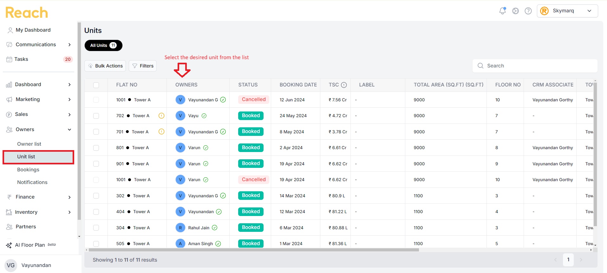Click the Sales rupee coin icon
Screen dimensions: 607x273
[x=9, y=114]
